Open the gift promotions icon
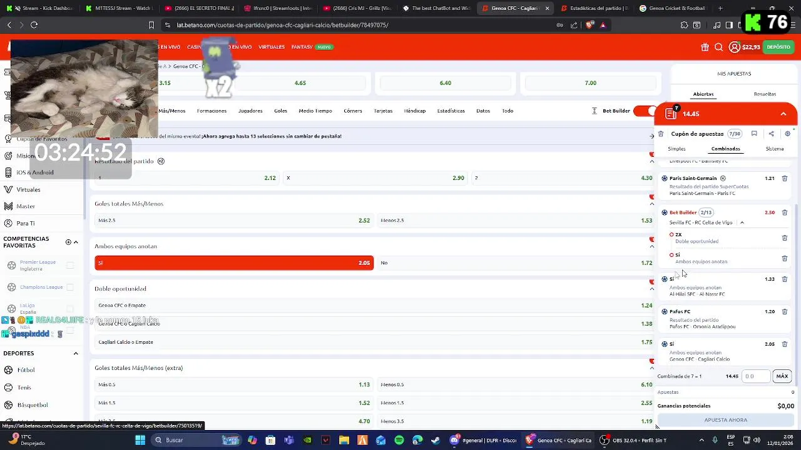The width and height of the screenshot is (801, 450). (x=705, y=47)
